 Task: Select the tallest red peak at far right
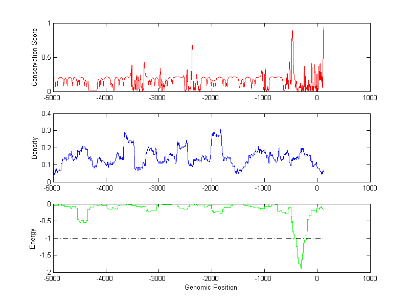point(324,28)
